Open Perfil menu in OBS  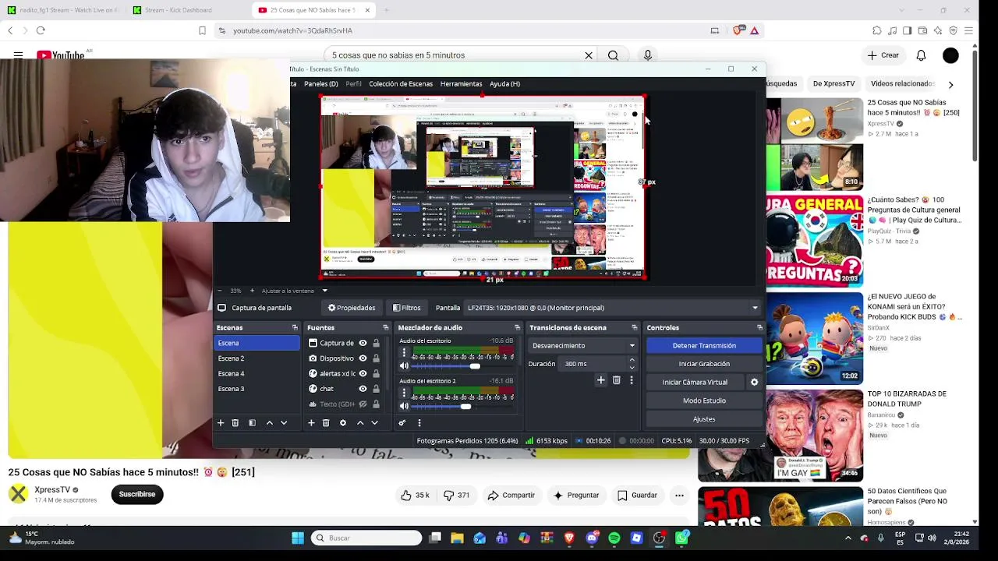(x=353, y=84)
